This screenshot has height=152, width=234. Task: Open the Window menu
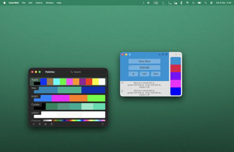[x=50, y=3]
